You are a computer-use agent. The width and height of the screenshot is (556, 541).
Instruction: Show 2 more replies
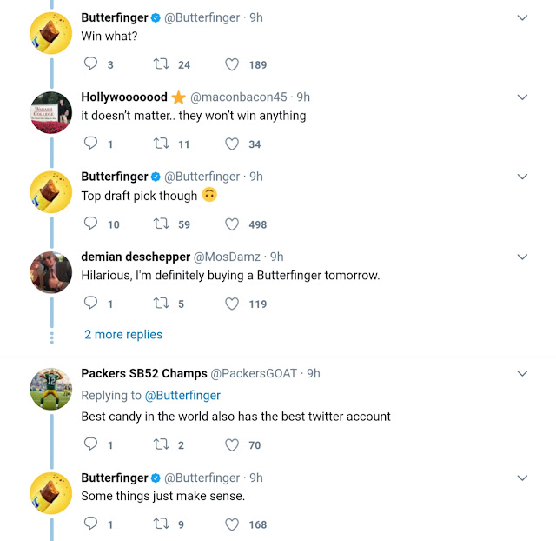coord(123,335)
